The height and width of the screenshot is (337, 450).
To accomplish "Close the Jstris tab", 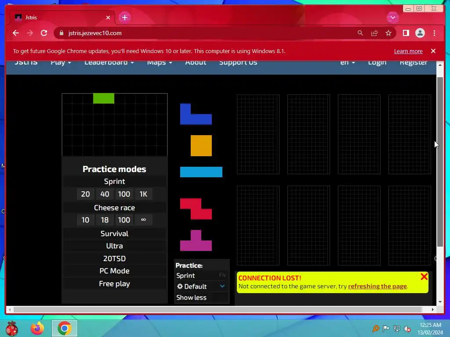I will click(x=108, y=18).
